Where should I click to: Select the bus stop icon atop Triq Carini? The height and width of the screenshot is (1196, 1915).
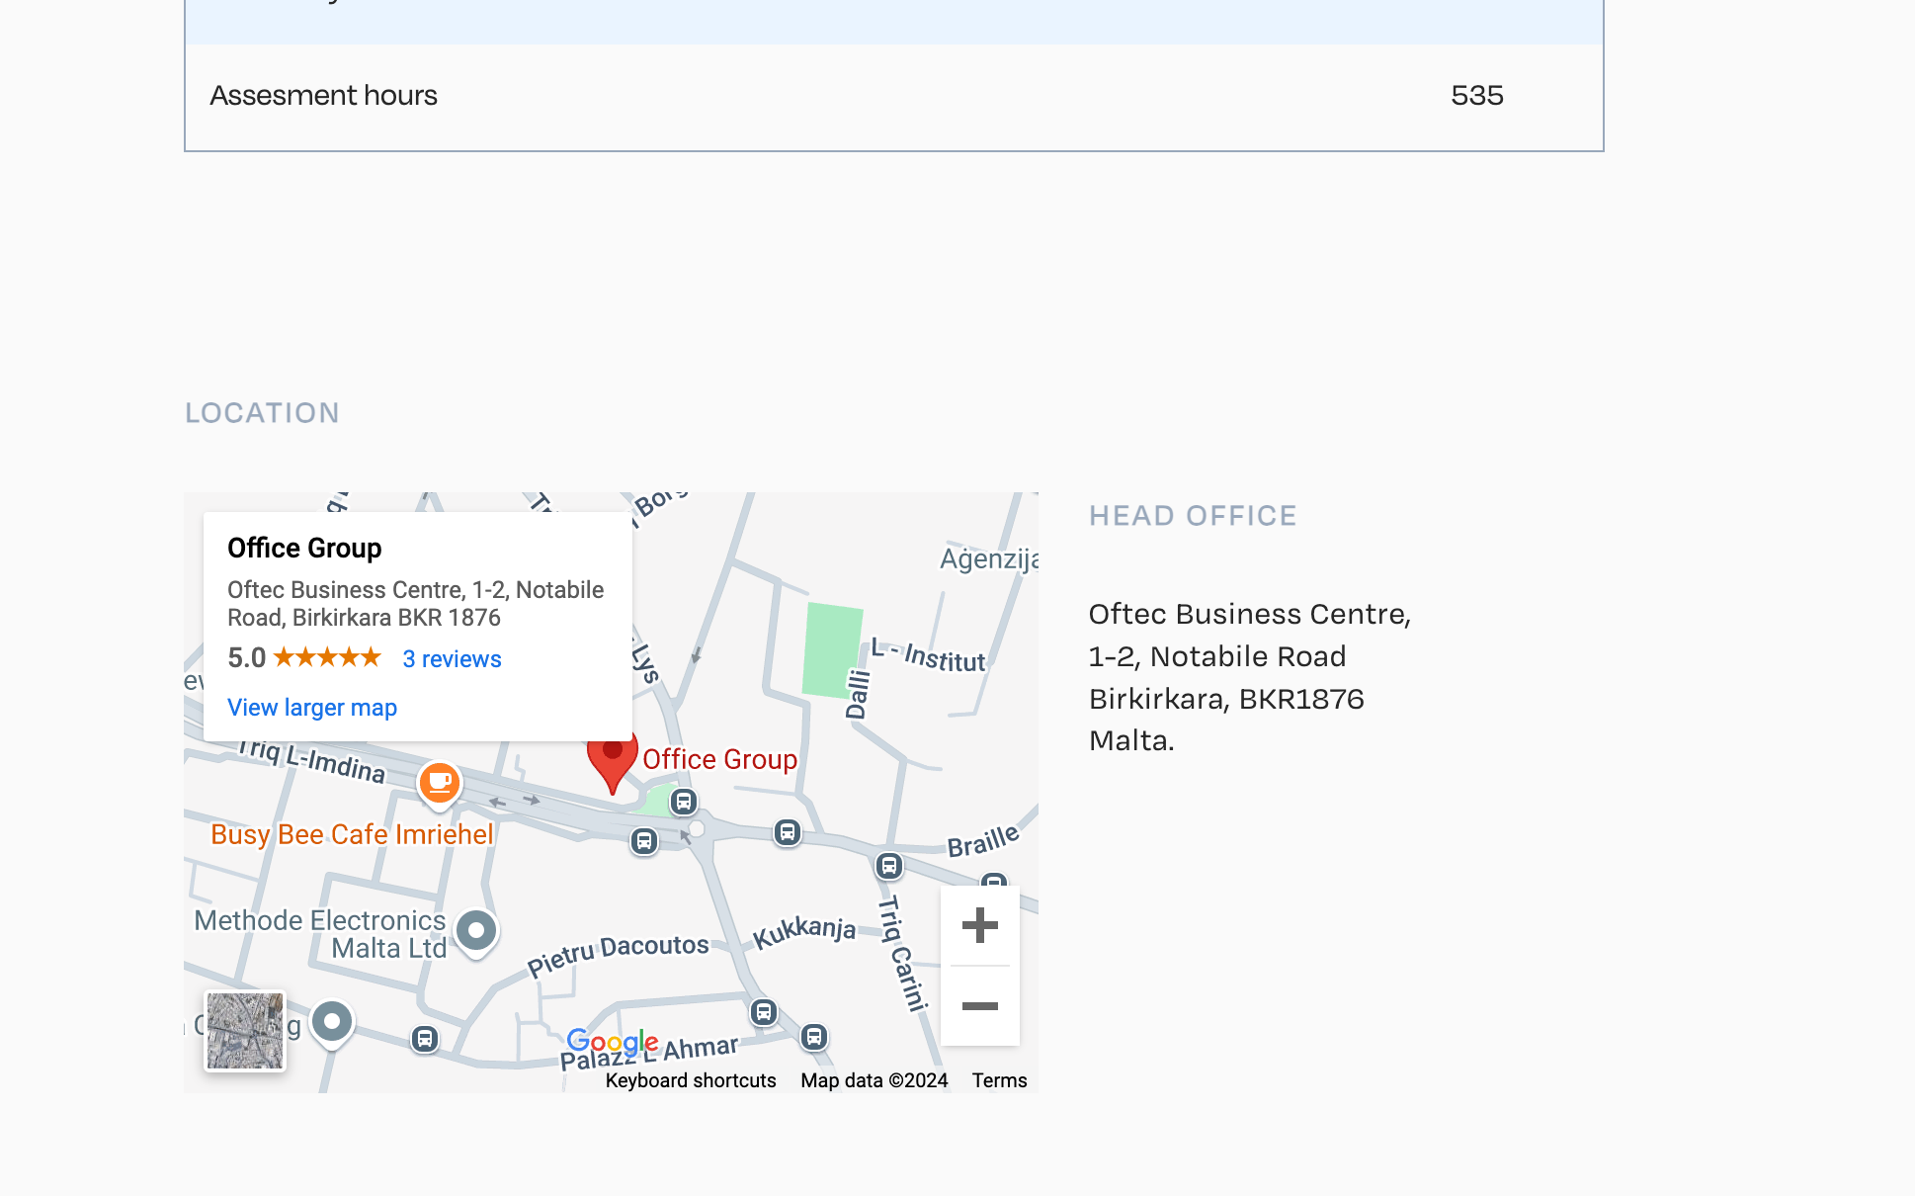(889, 867)
